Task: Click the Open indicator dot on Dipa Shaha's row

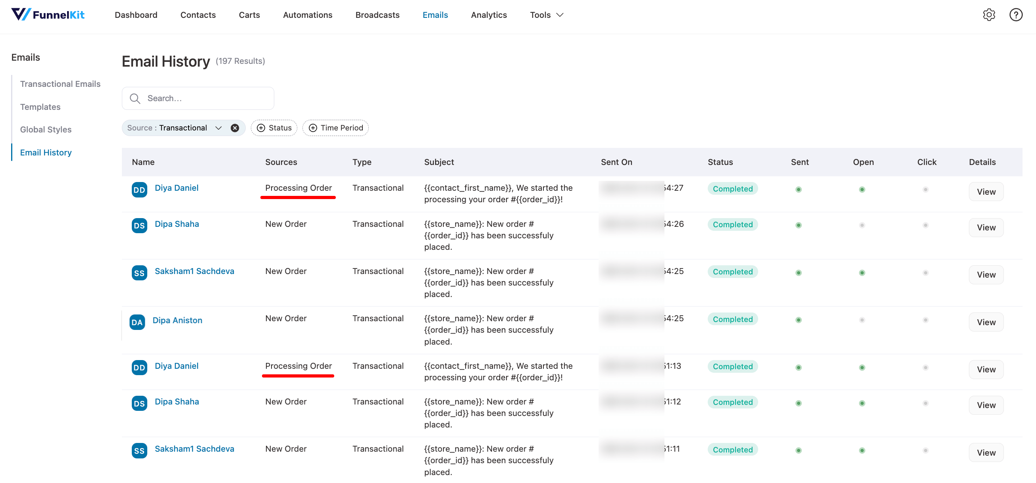Action: tap(861, 225)
